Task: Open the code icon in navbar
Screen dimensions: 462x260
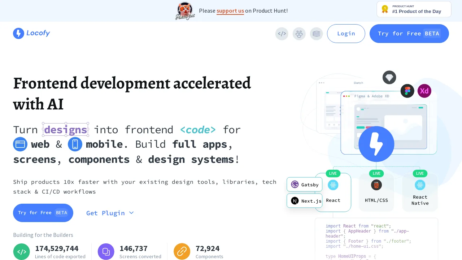Action: pyautogui.click(x=282, y=34)
